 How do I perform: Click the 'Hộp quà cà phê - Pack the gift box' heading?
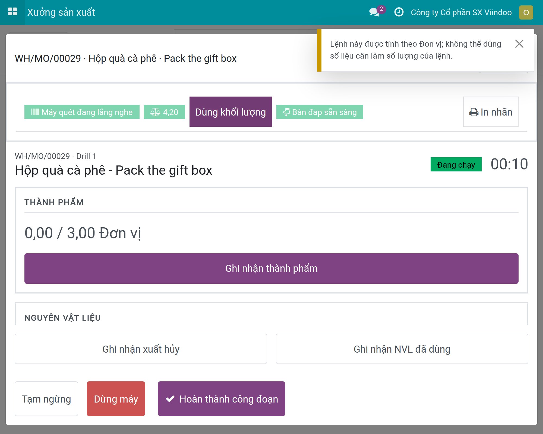pyautogui.click(x=113, y=170)
